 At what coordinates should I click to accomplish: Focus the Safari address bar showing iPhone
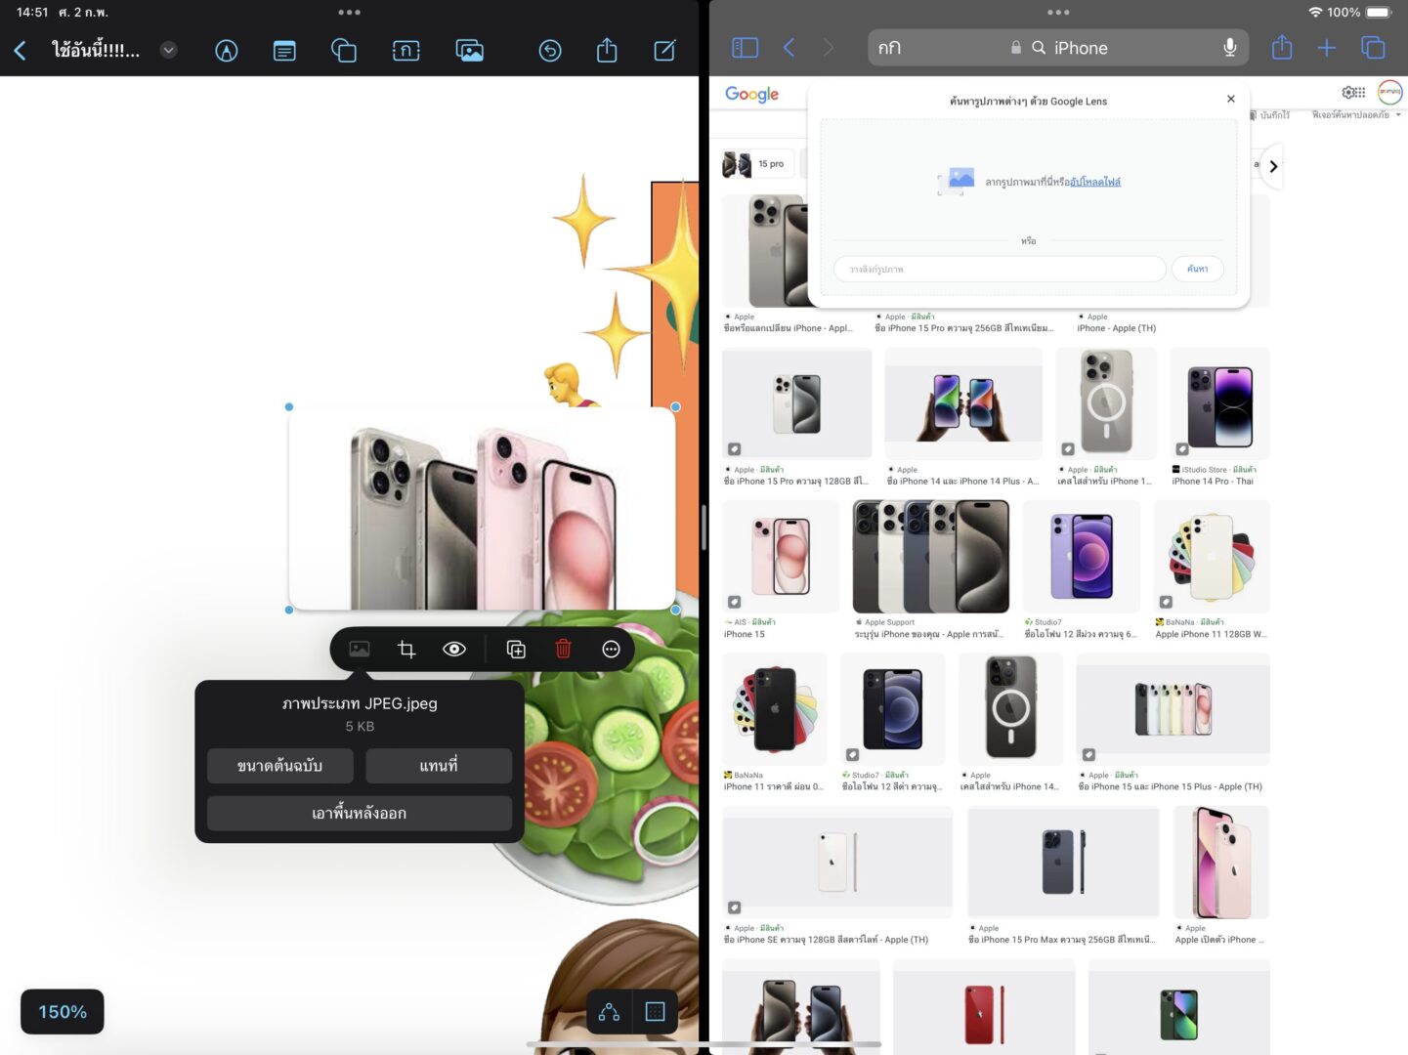[1058, 47]
